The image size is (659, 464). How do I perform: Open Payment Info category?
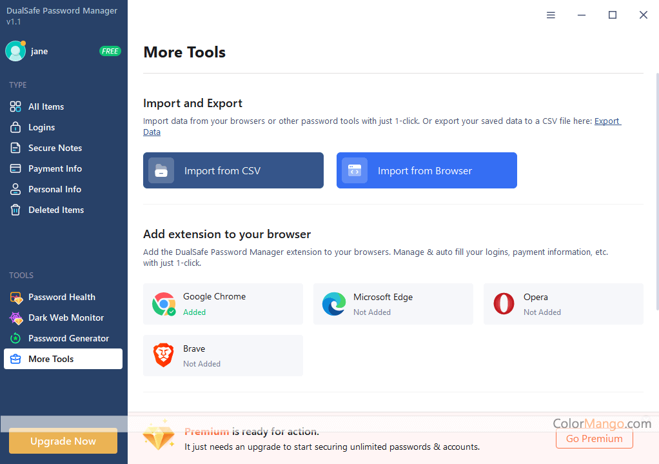pyautogui.click(x=55, y=168)
